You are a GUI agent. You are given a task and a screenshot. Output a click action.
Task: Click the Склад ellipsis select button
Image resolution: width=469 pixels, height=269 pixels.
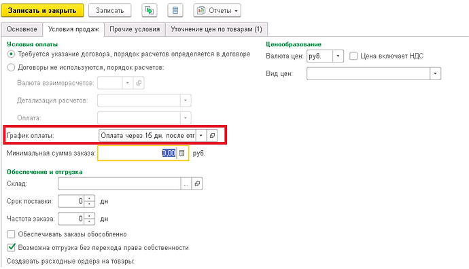coord(186,183)
